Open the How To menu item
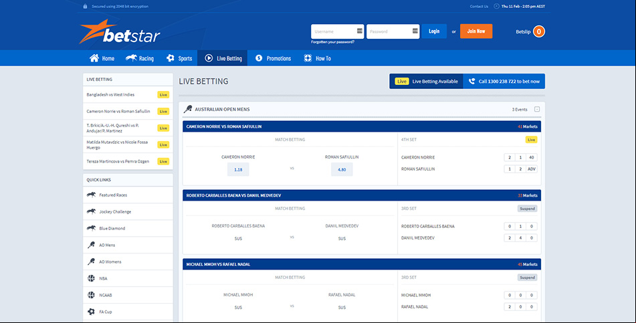 317,58
